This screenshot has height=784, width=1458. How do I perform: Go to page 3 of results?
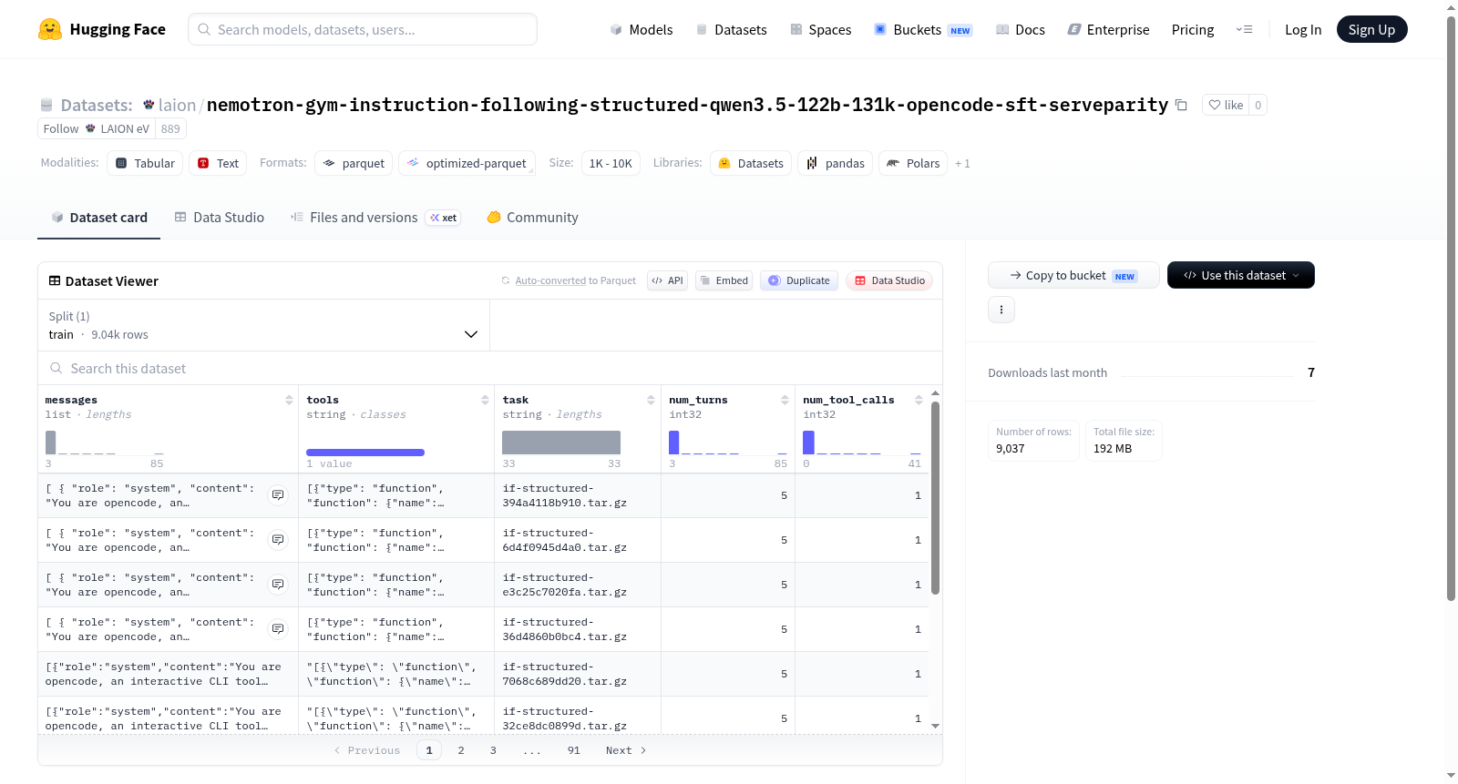point(493,750)
